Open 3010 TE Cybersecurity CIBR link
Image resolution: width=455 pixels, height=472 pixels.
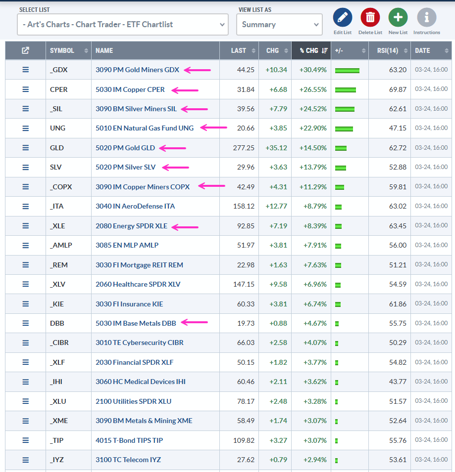pyautogui.click(x=139, y=343)
